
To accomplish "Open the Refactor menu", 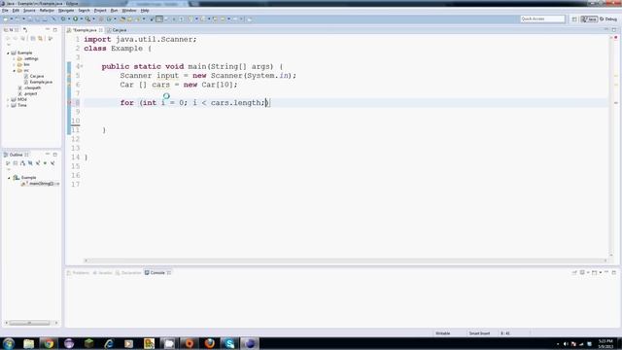I will click(x=47, y=11).
